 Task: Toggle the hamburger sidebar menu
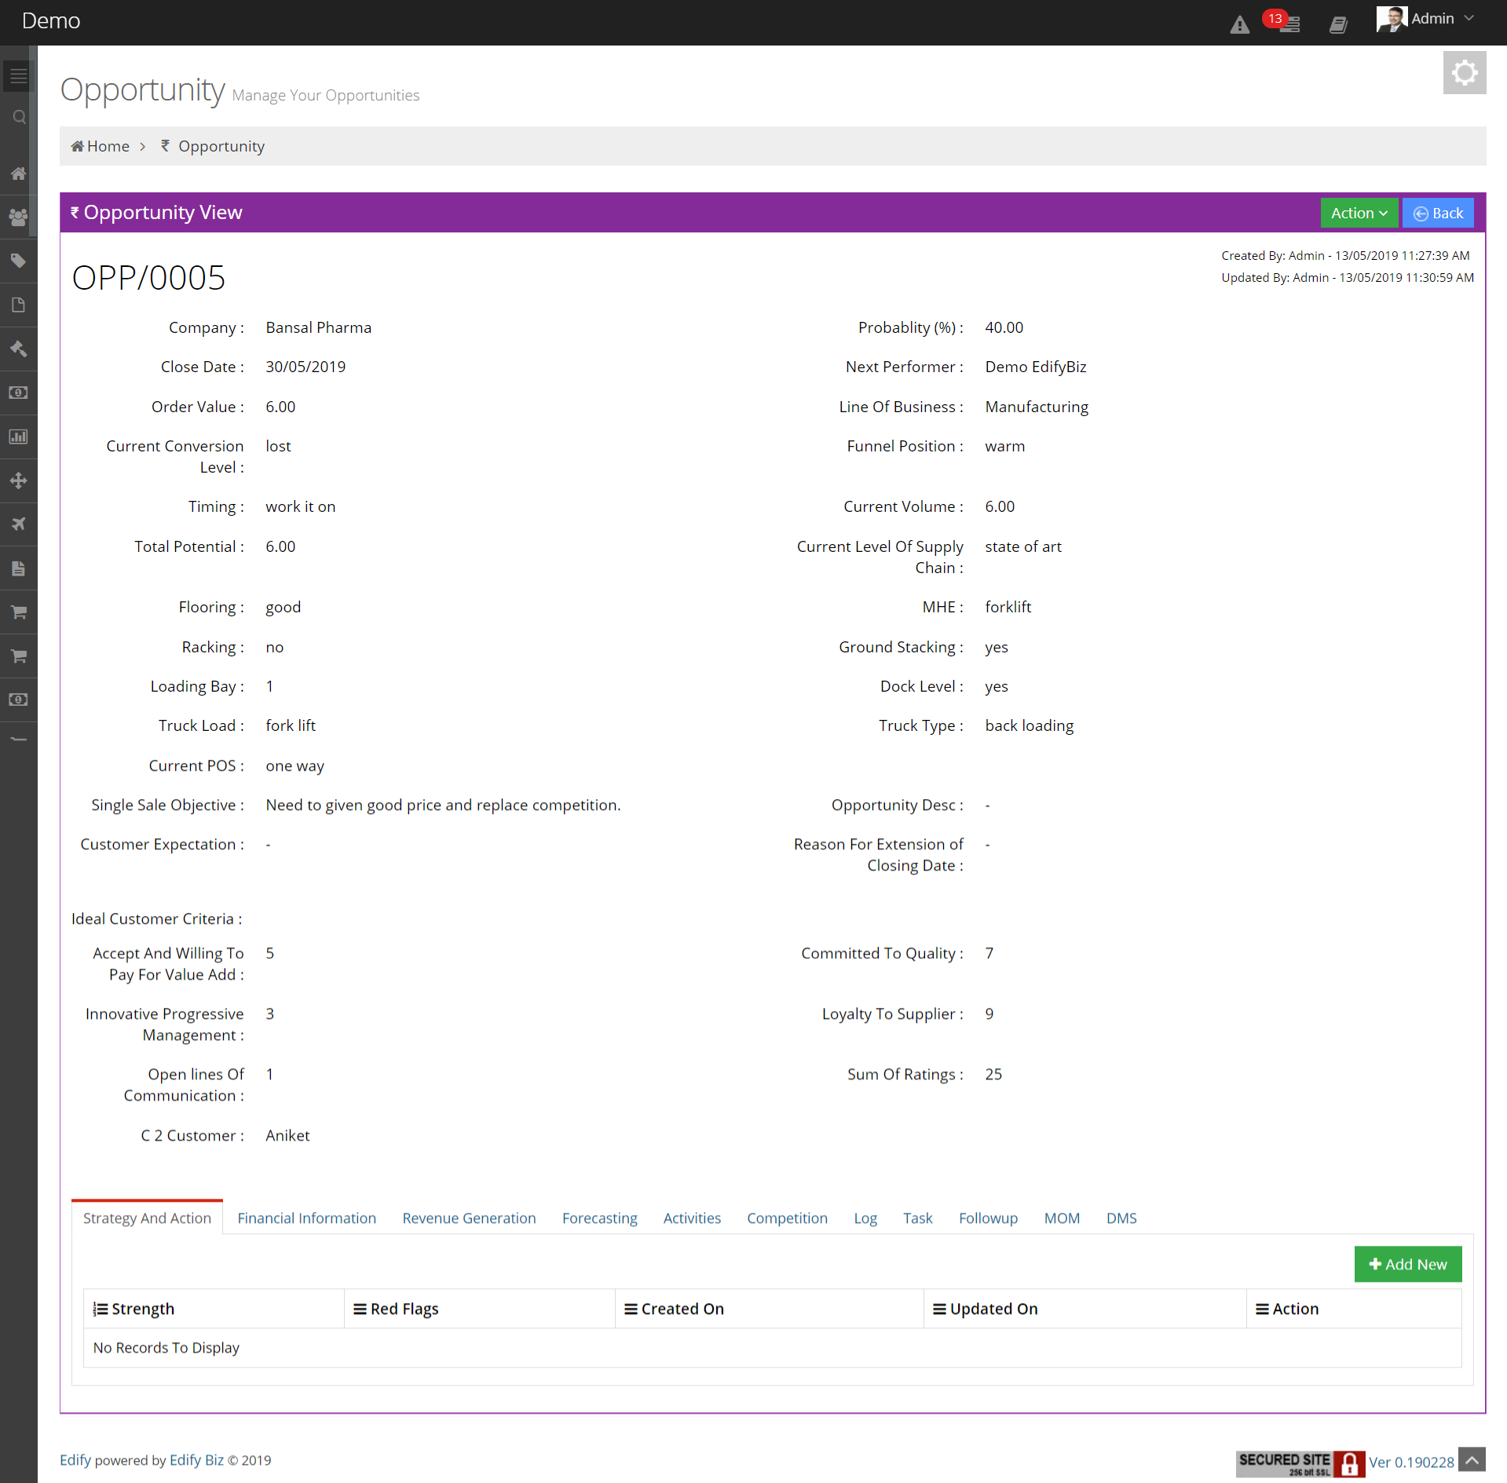[19, 76]
